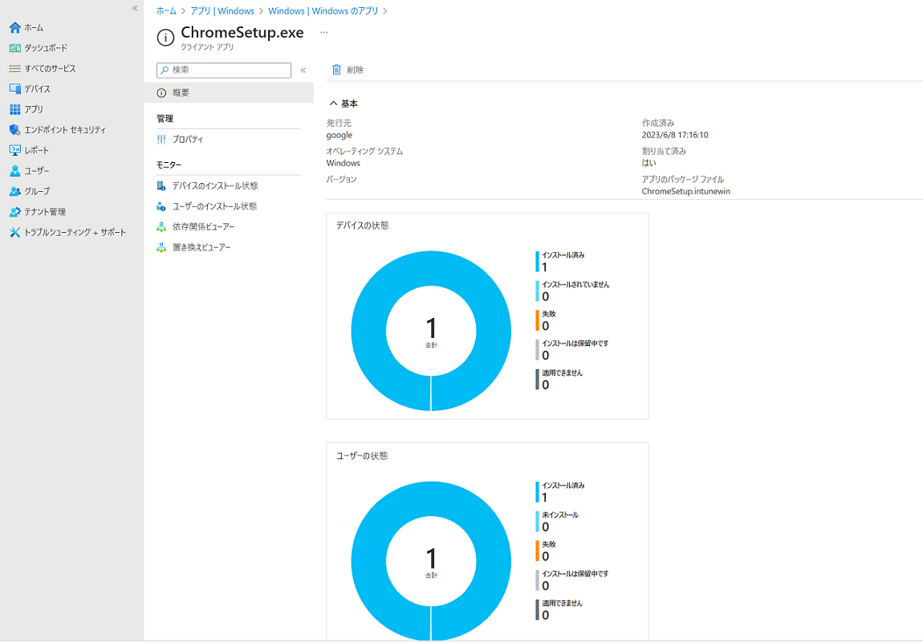Collapse the left navigation sidebar chevron

135,8
